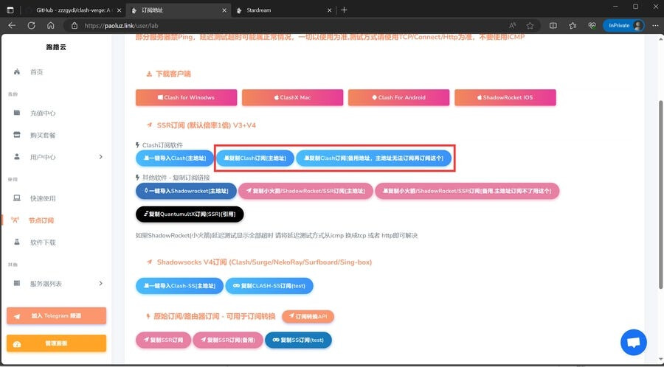
Task: Select the 订阅地址 tab
Action: pyautogui.click(x=178, y=10)
